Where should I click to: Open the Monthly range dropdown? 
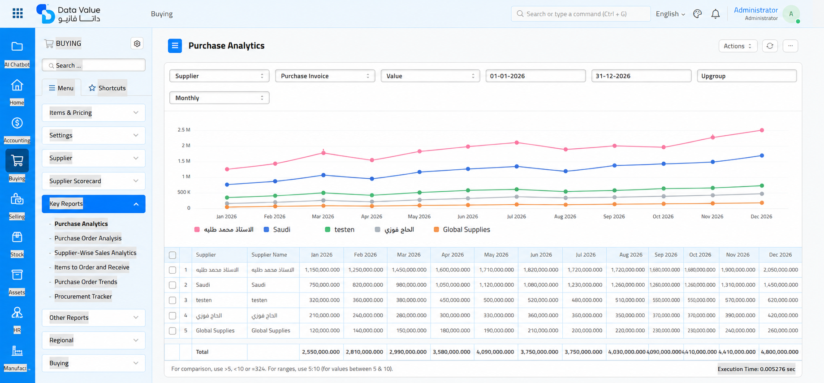click(219, 98)
